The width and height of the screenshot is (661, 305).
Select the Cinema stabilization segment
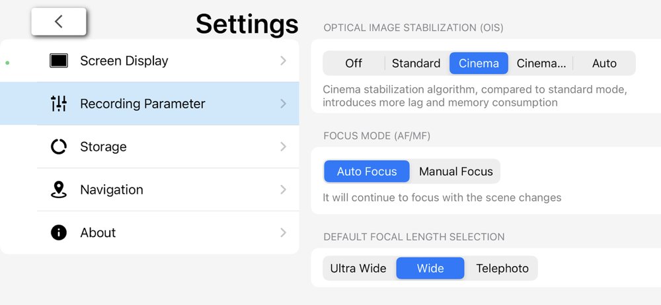click(479, 63)
